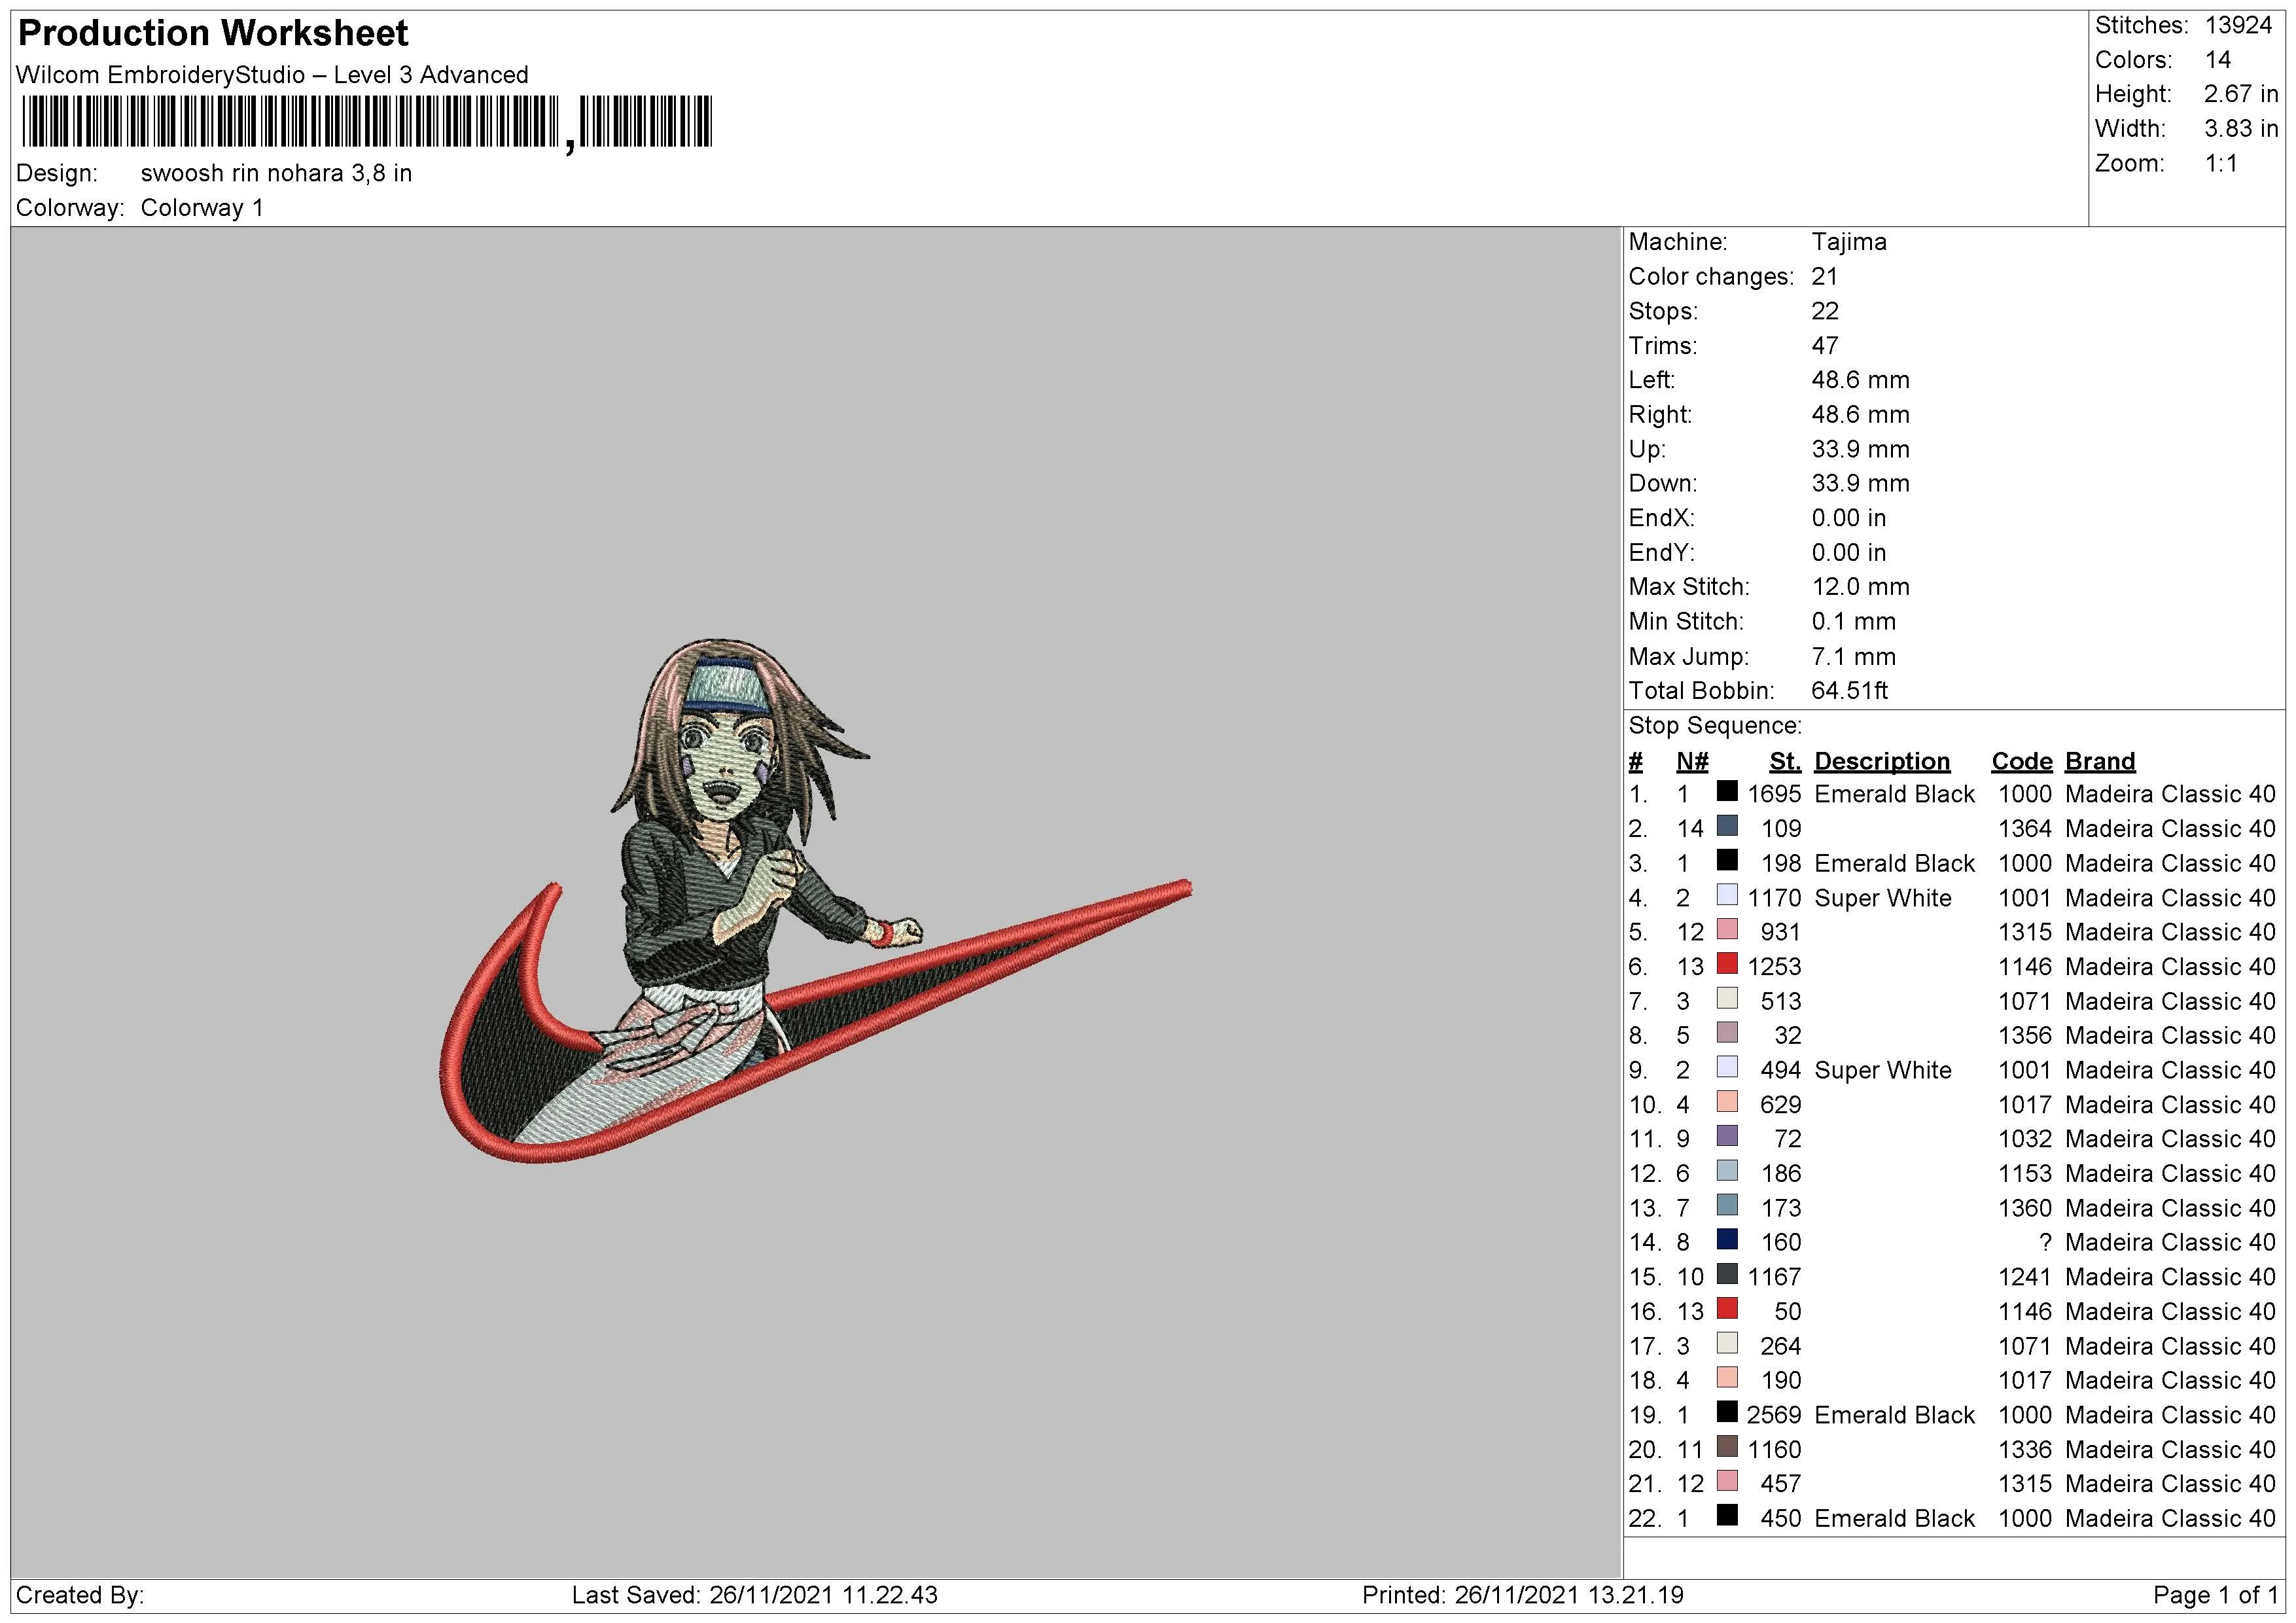2296x1623 pixels.
Task: Click the height value '2.67 in'
Action: click(2241, 94)
